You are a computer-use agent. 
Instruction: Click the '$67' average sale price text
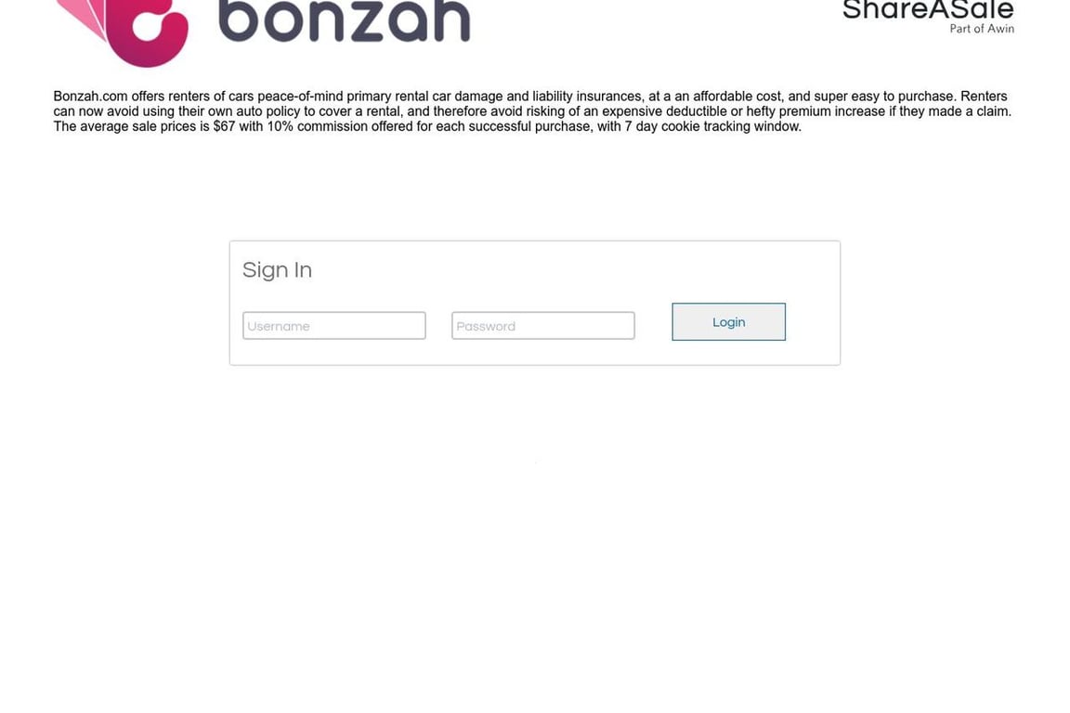pyautogui.click(x=224, y=126)
